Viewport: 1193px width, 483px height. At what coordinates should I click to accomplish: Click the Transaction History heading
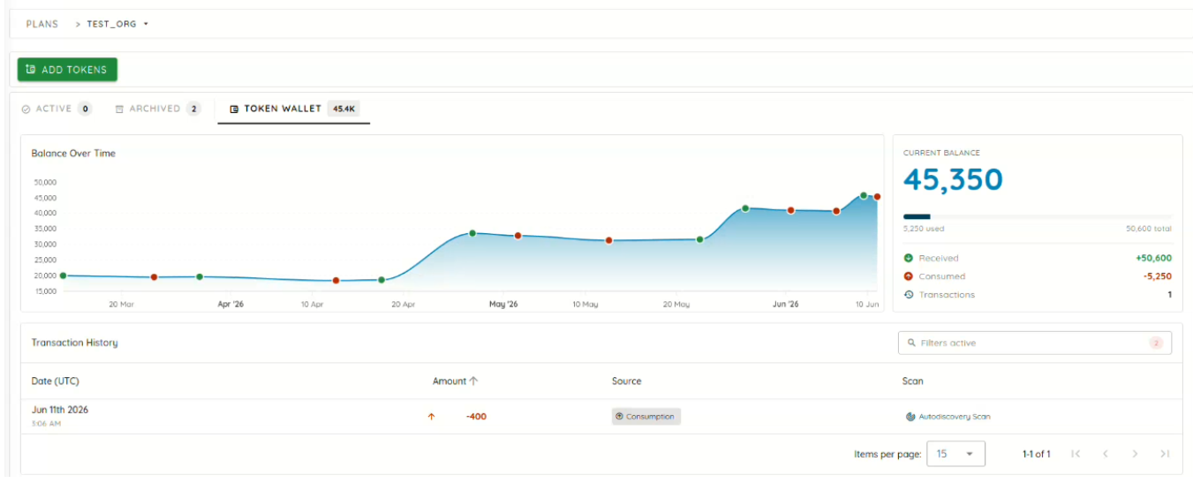[74, 343]
